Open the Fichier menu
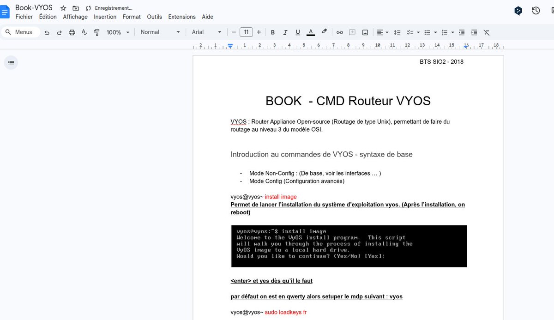Screen dimensions: 554x320 24,17
